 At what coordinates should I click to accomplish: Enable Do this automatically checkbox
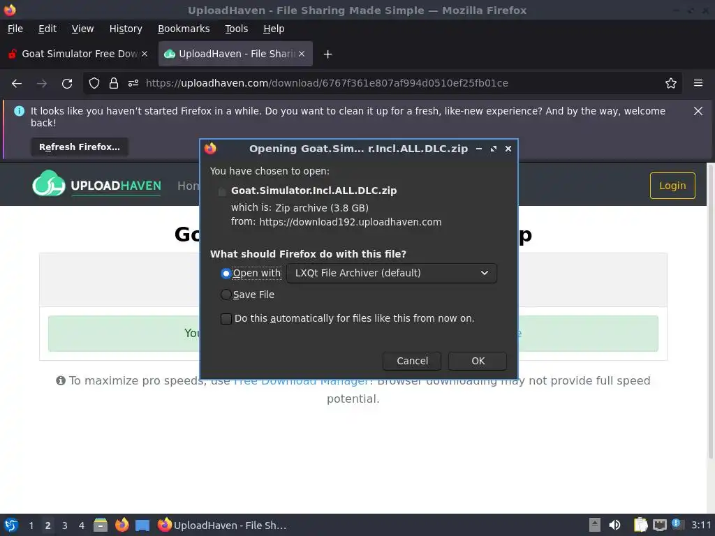click(x=226, y=318)
